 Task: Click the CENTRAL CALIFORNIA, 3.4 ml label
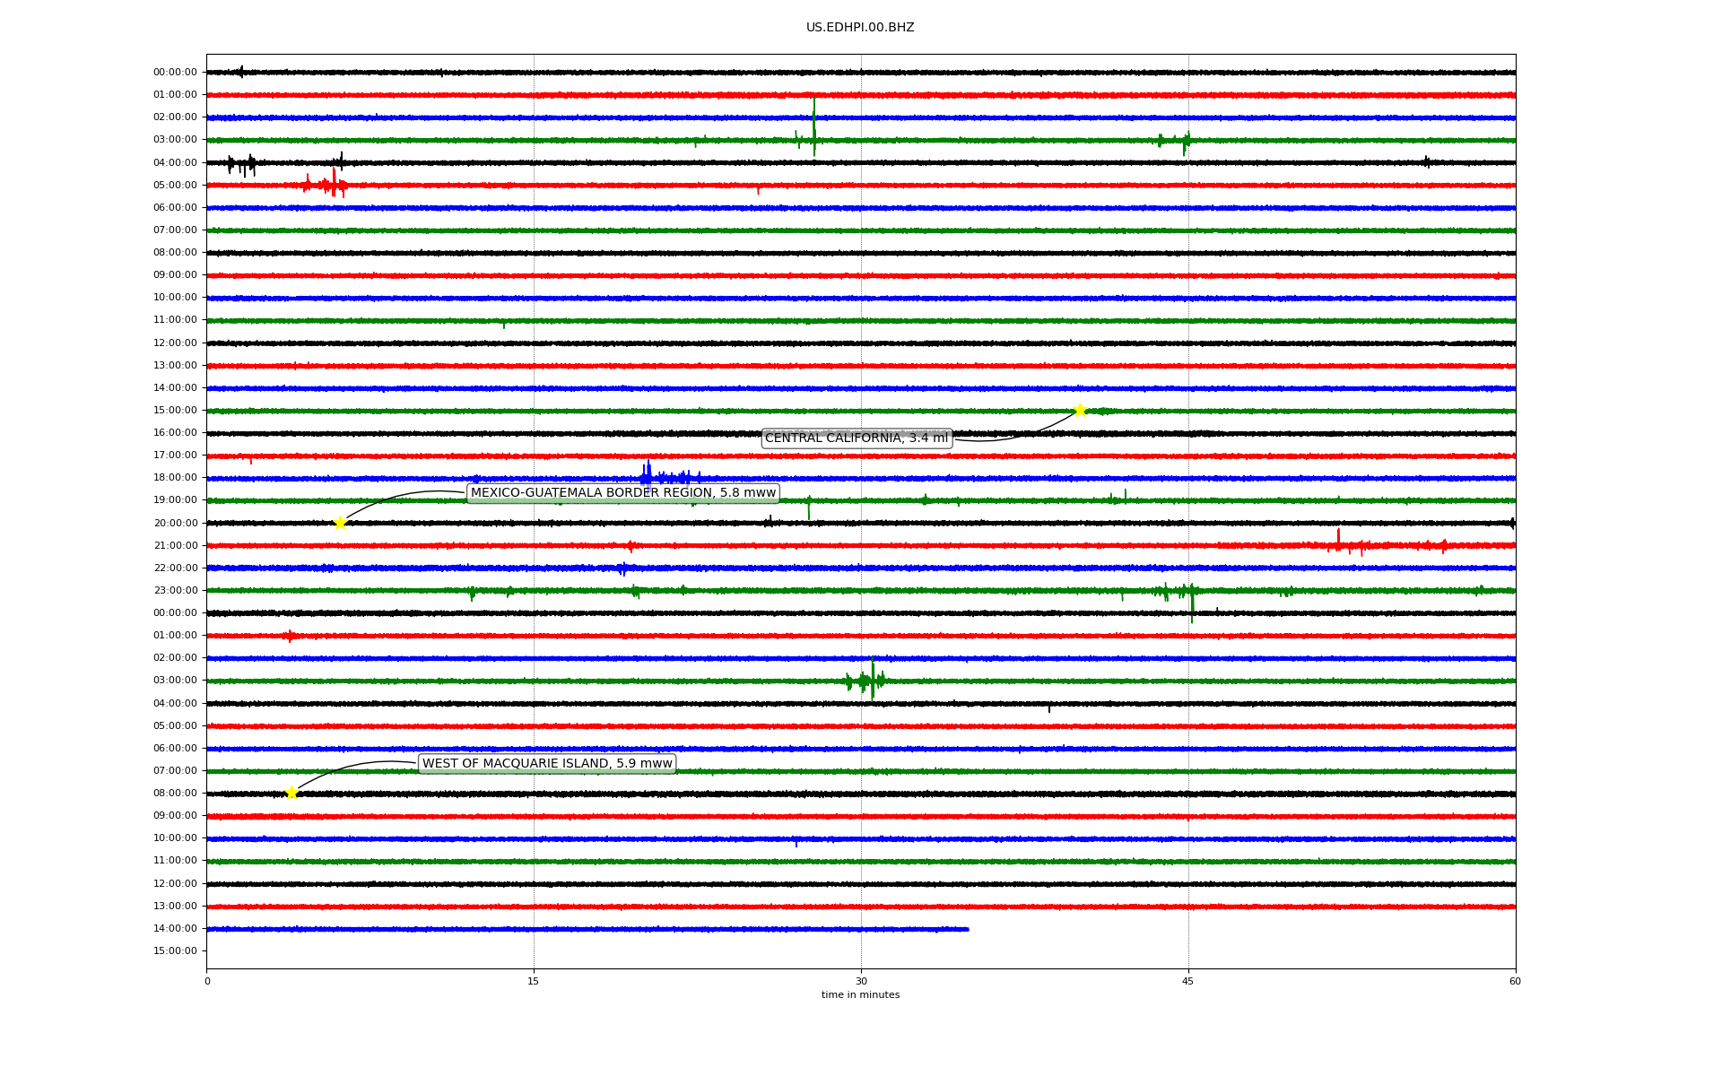pos(856,438)
